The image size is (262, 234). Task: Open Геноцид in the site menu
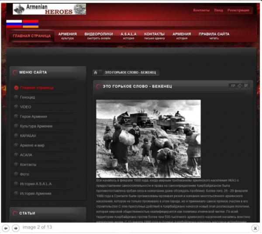click(x=27, y=97)
